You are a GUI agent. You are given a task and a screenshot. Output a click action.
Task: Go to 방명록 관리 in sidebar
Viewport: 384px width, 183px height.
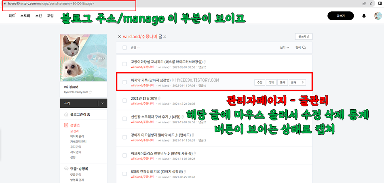[x=77, y=180]
